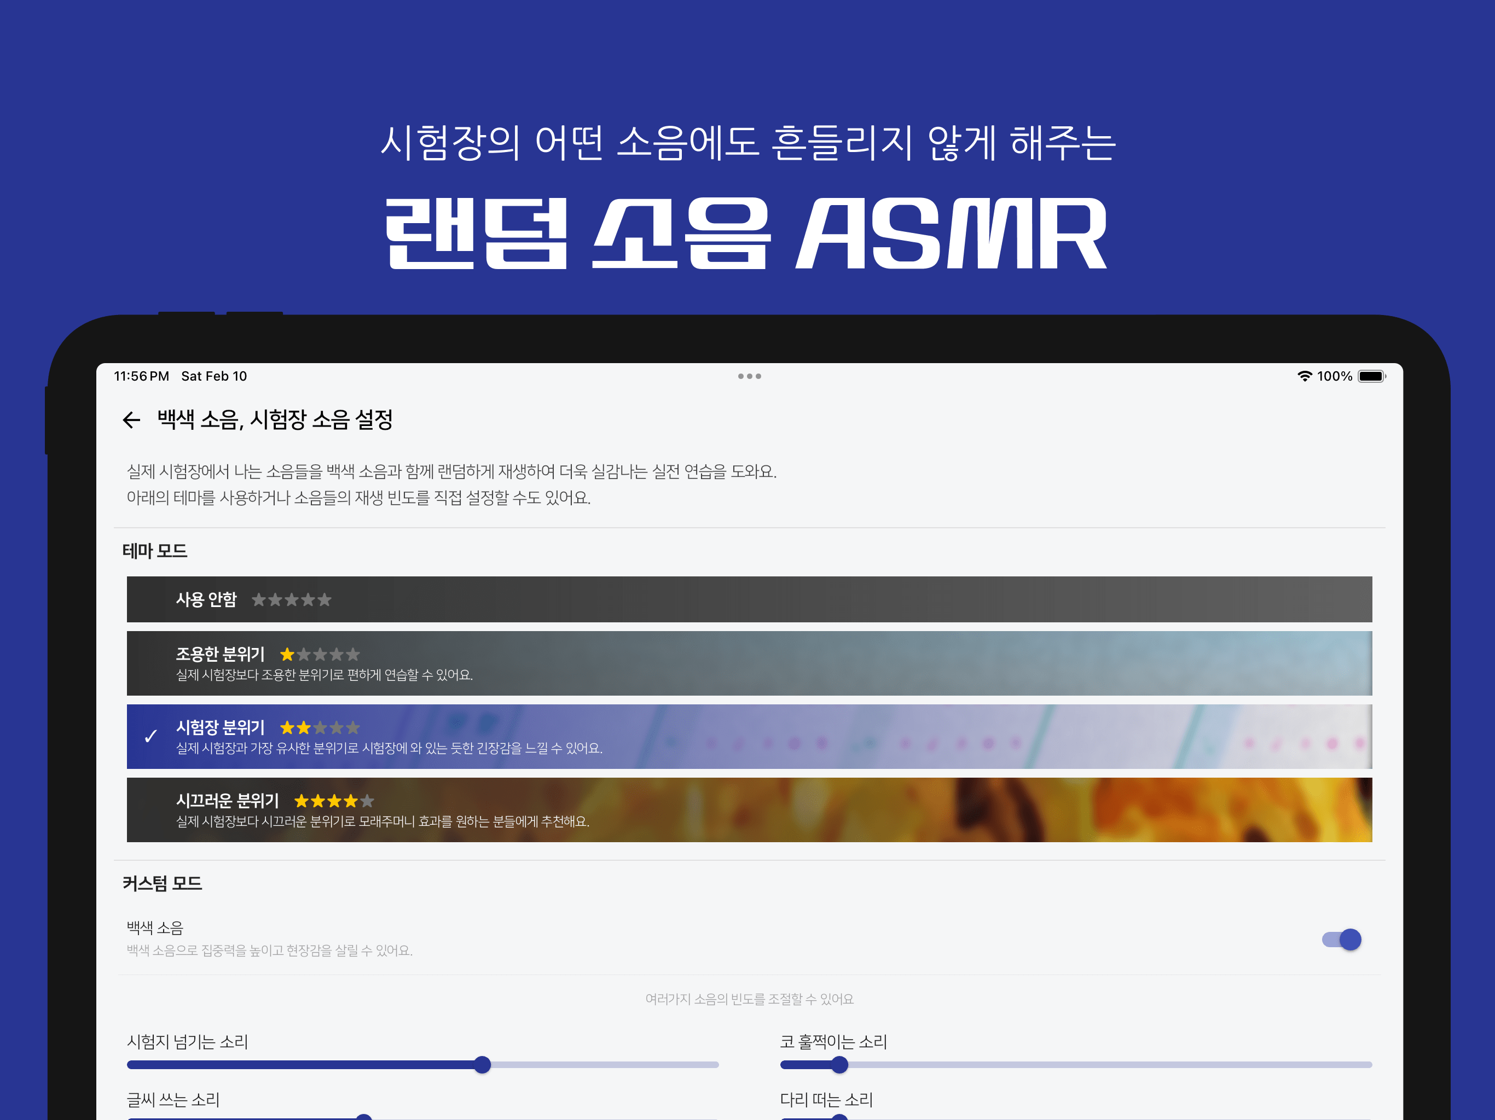This screenshot has height=1120, width=1495.
Task: Open the three-dot multitasking menu
Action: 750,376
